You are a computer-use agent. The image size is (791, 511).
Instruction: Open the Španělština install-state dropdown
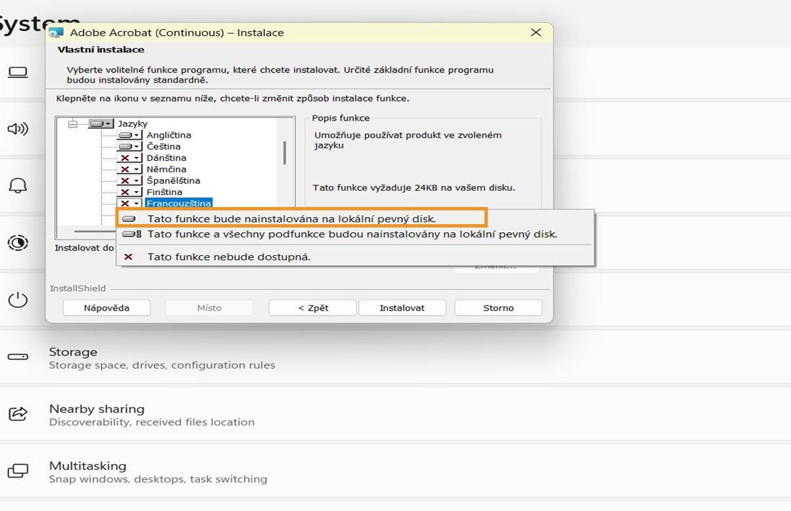(130, 180)
